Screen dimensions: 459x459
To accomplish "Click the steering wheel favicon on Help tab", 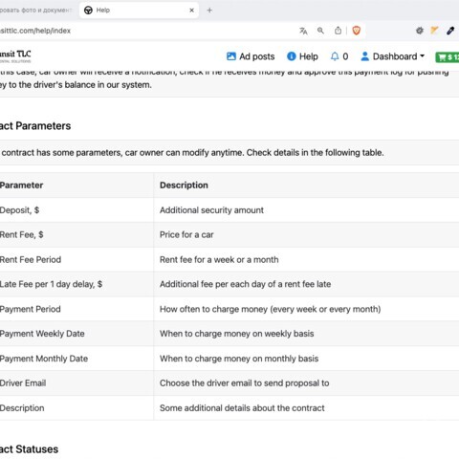I will (88, 11).
